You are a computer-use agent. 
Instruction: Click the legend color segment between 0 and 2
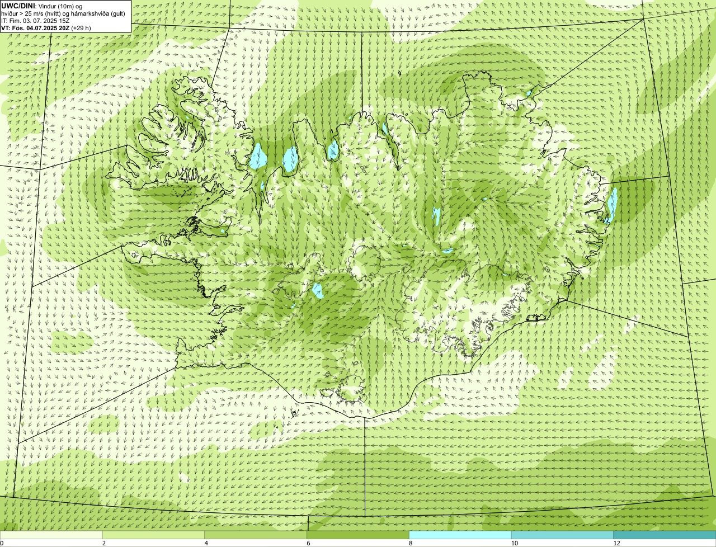(x=51, y=535)
